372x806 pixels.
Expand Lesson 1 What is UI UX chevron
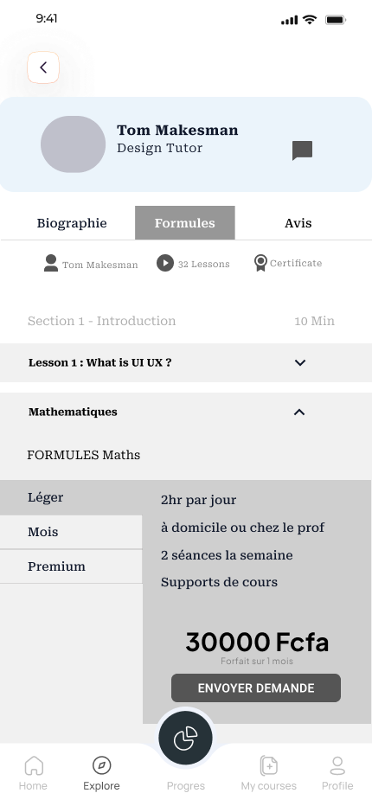point(300,362)
